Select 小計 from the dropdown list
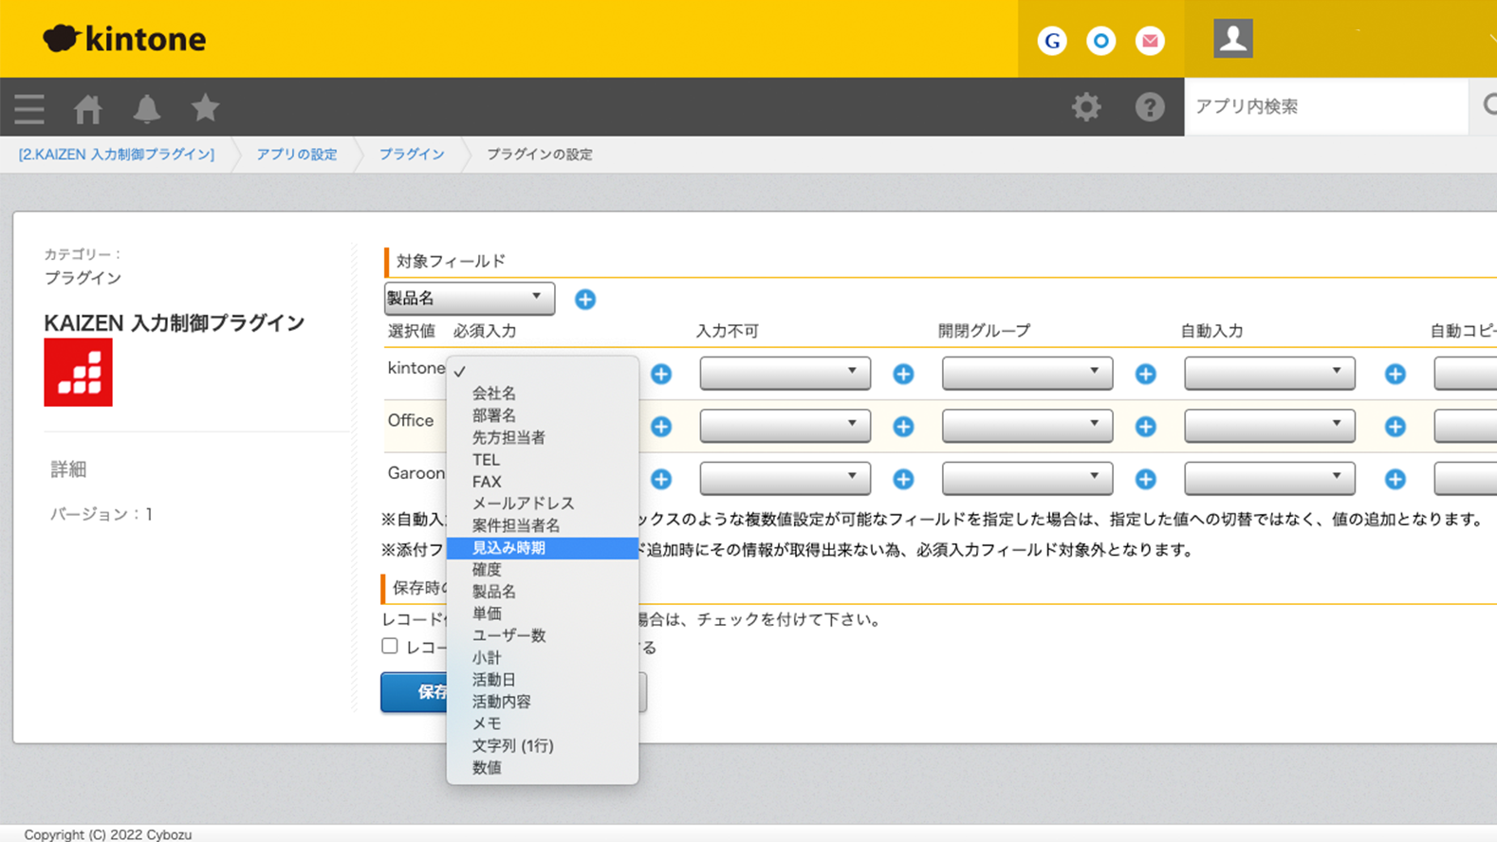Screen dimensions: 1497x842 (x=543, y=658)
